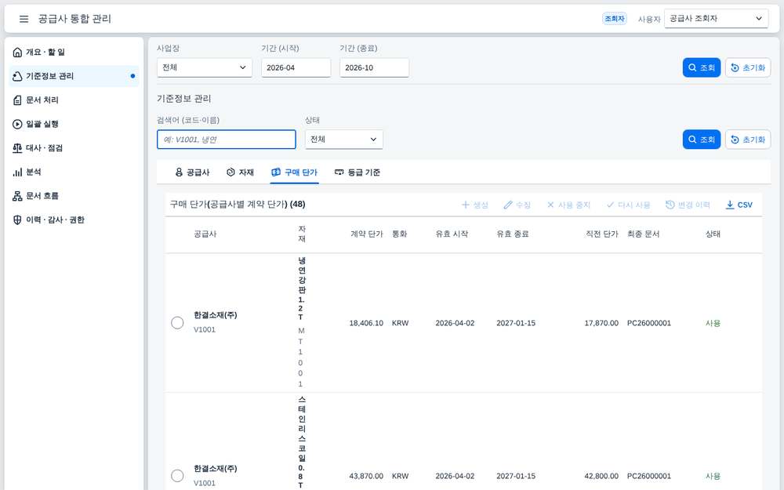
Task: Click the 상태 column header in table
Action: pos(713,234)
